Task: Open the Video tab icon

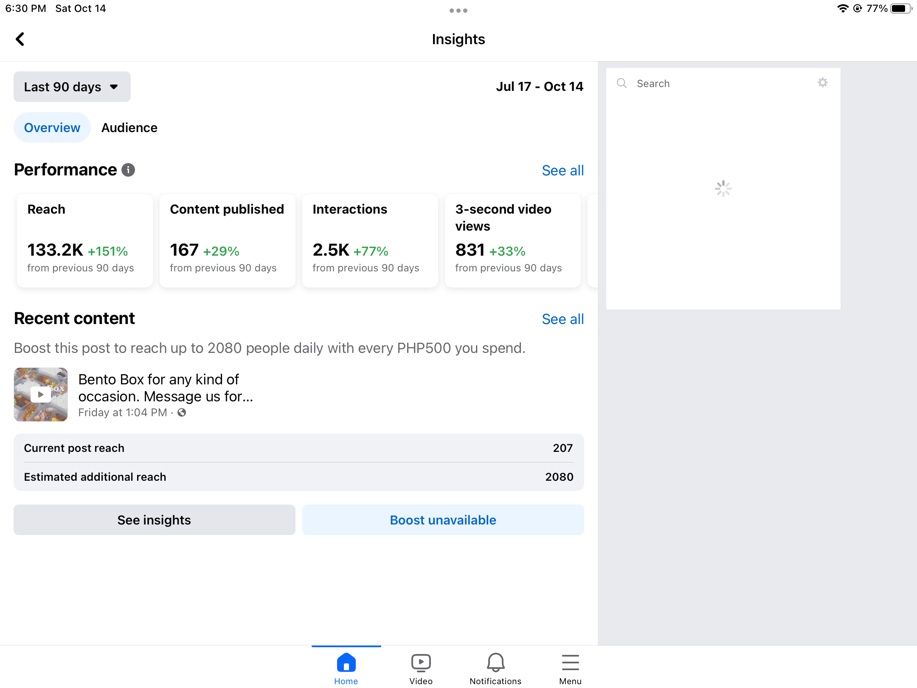Action: coord(421,663)
